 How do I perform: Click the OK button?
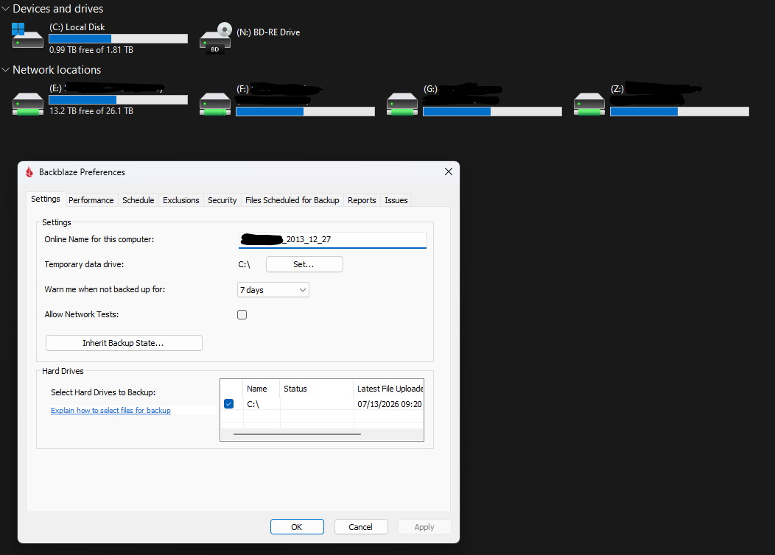[297, 527]
